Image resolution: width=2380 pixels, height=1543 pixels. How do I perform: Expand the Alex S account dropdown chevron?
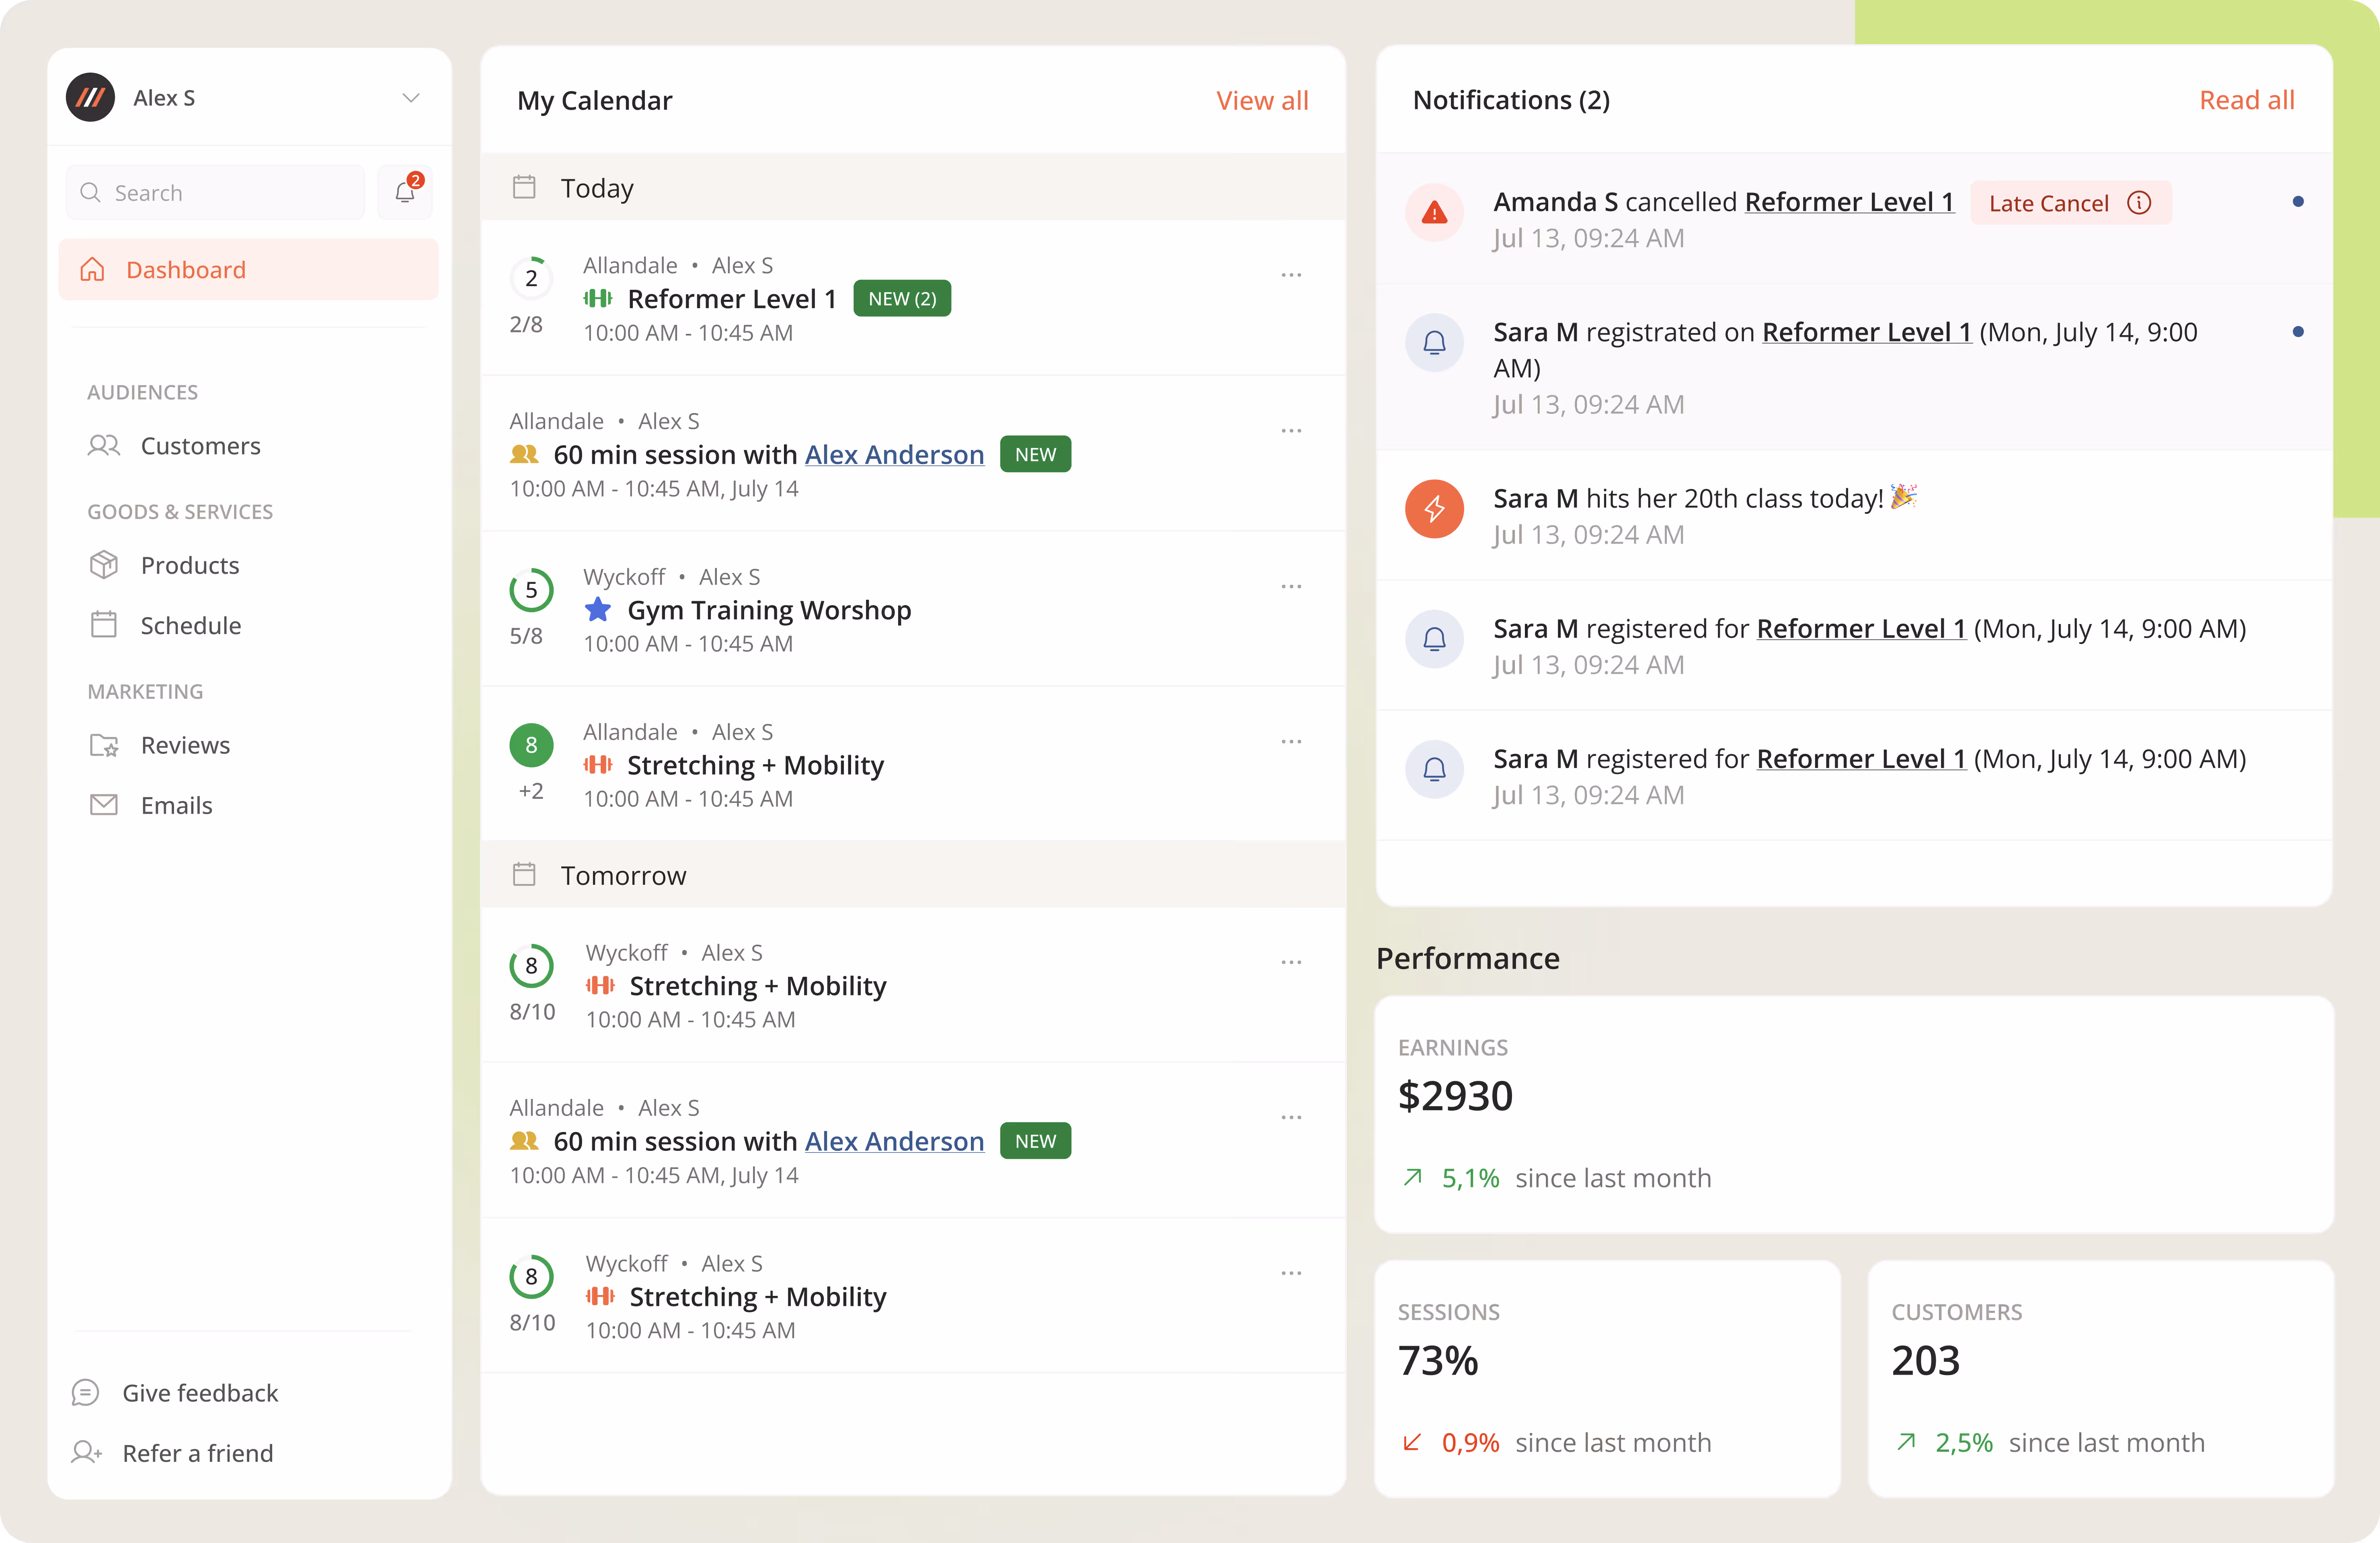click(x=410, y=98)
